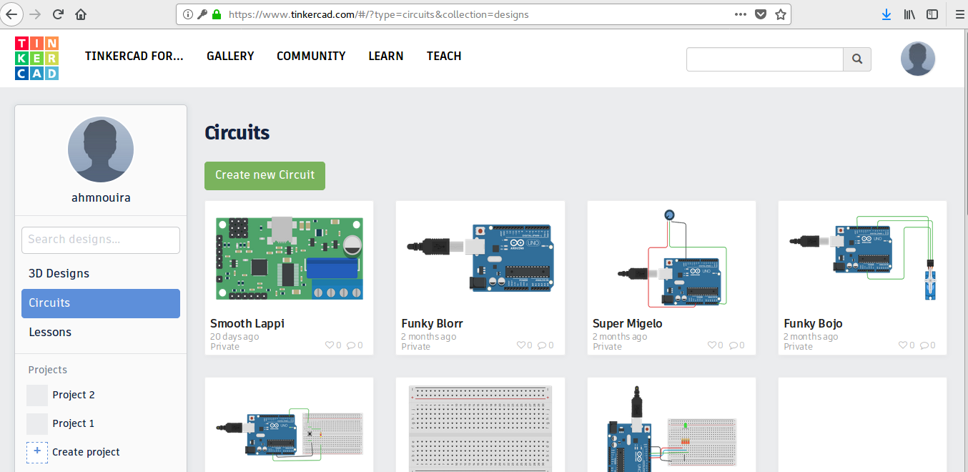The width and height of the screenshot is (968, 472).
Task: Open the Firefox hamburger menu
Action: (x=959, y=14)
